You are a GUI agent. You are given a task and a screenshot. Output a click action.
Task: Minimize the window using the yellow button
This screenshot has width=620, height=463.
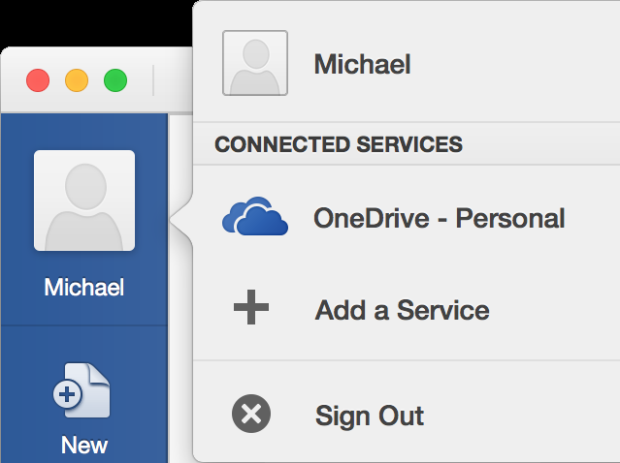pyautogui.click(x=77, y=80)
